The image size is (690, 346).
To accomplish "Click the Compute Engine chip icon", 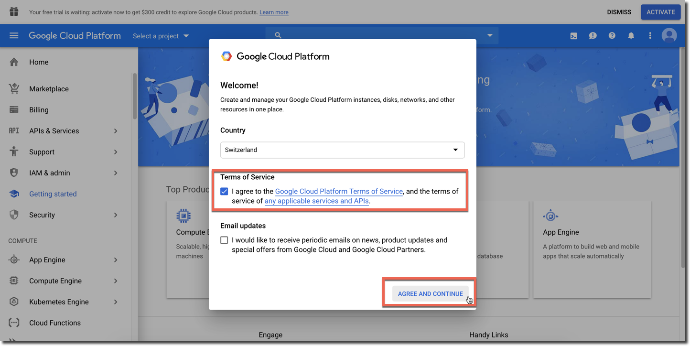I will click(14, 281).
